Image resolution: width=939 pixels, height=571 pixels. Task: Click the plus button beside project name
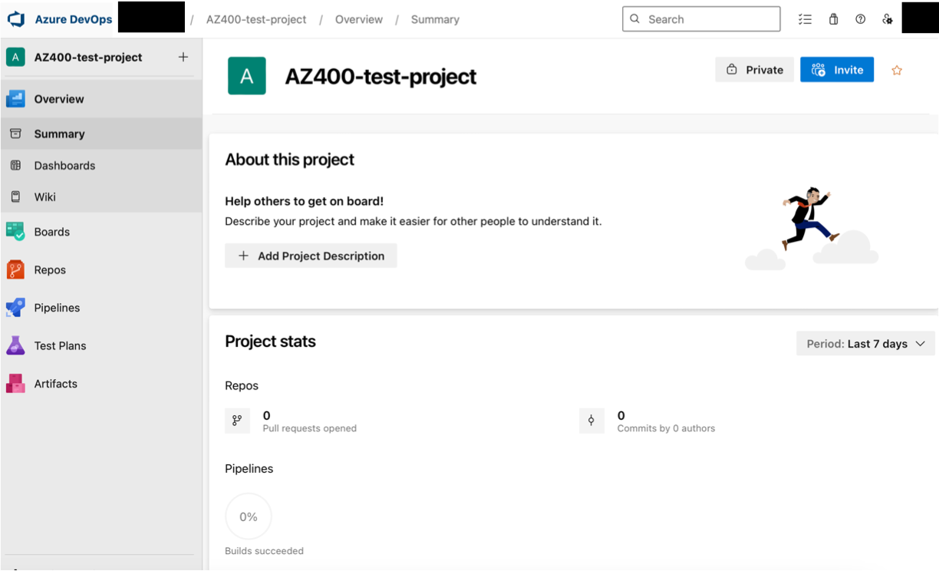coord(183,57)
